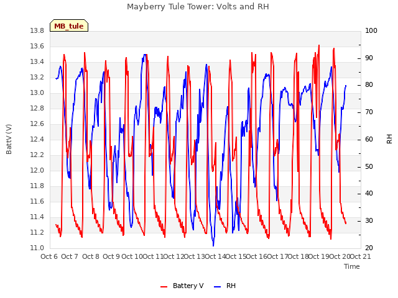This screenshot has width=398, height=298.
Task: Click the 70 RH tick label
Action: coord(369,112)
